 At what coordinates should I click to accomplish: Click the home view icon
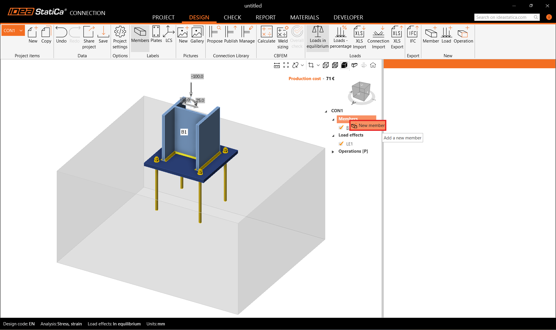373,65
